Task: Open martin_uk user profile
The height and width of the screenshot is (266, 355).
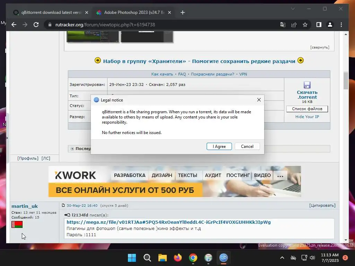Action: [x=25, y=206]
